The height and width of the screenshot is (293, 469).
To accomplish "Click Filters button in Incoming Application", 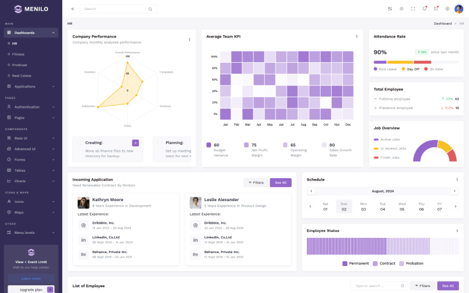I will 255,182.
